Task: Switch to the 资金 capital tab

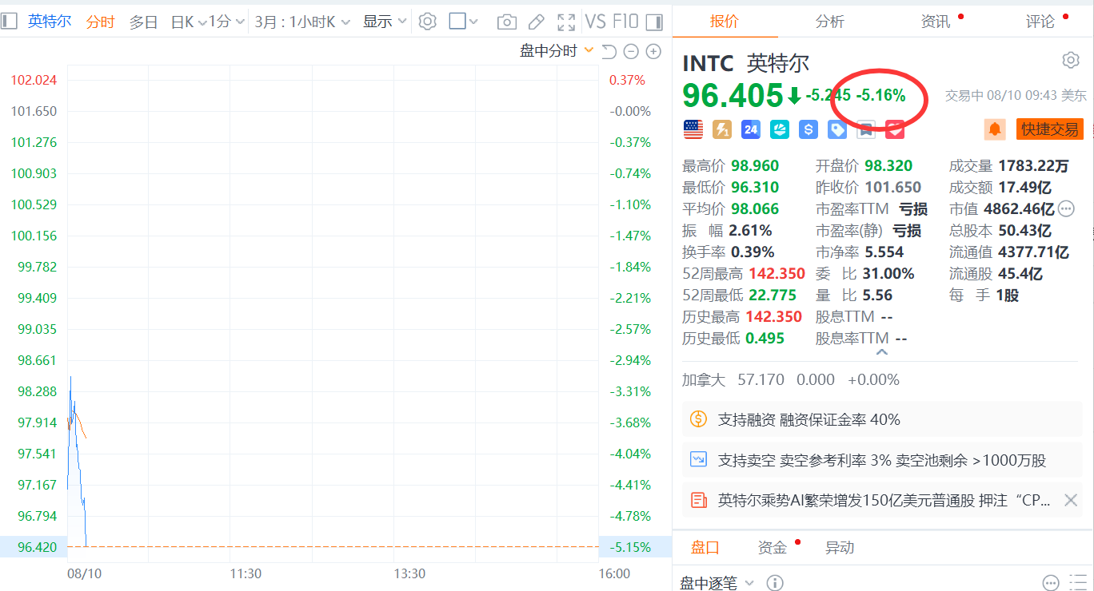Action: [773, 547]
